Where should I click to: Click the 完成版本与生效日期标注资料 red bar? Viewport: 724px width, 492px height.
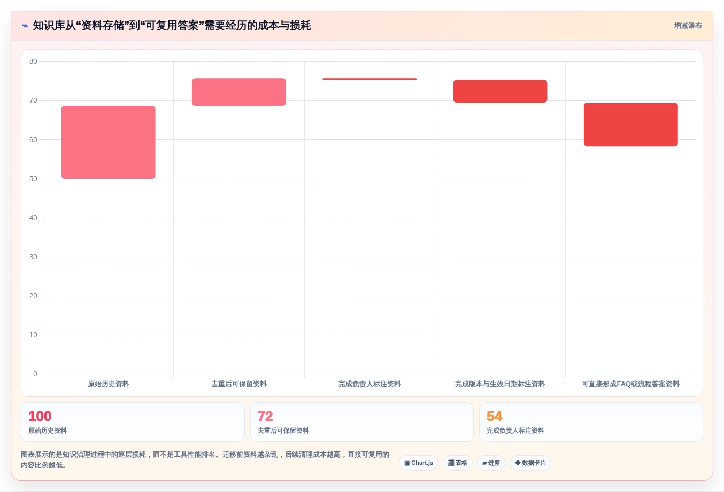pyautogui.click(x=500, y=91)
